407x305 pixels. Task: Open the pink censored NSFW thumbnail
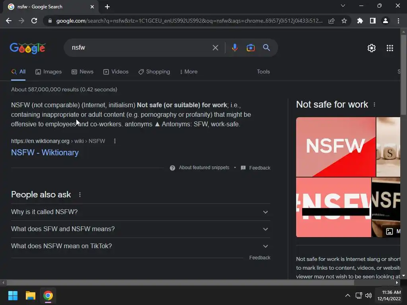click(333, 207)
